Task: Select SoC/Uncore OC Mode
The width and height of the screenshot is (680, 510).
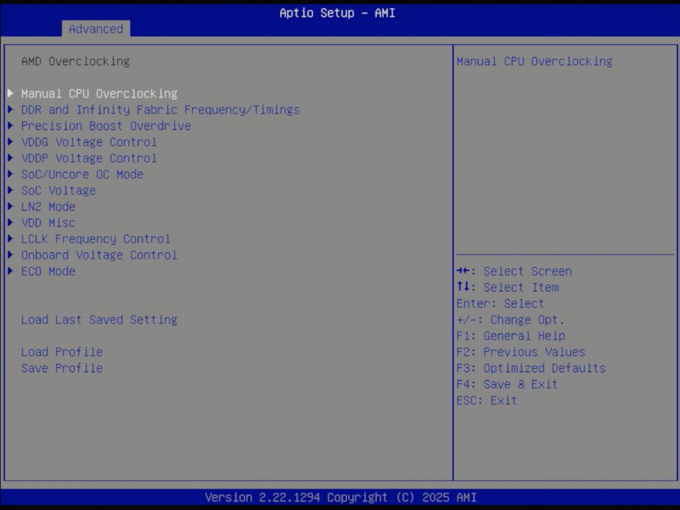Action: point(82,174)
